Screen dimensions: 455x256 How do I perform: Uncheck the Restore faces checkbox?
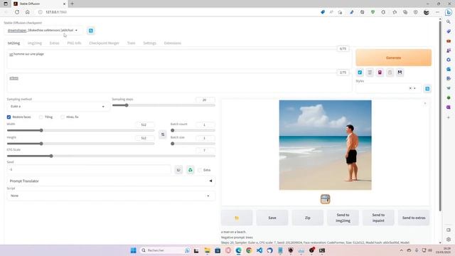9,117
